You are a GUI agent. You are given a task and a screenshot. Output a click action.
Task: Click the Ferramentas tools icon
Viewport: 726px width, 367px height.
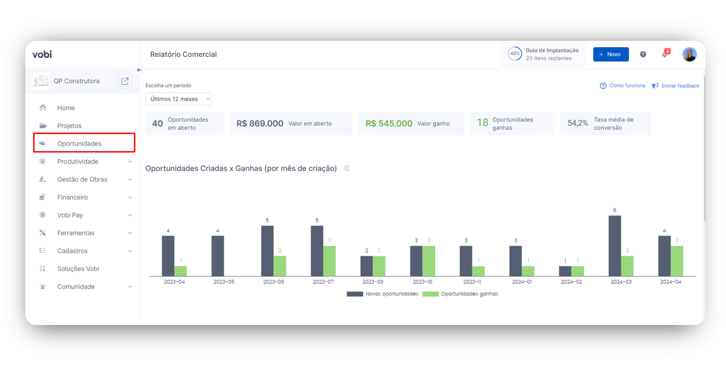pyautogui.click(x=43, y=233)
